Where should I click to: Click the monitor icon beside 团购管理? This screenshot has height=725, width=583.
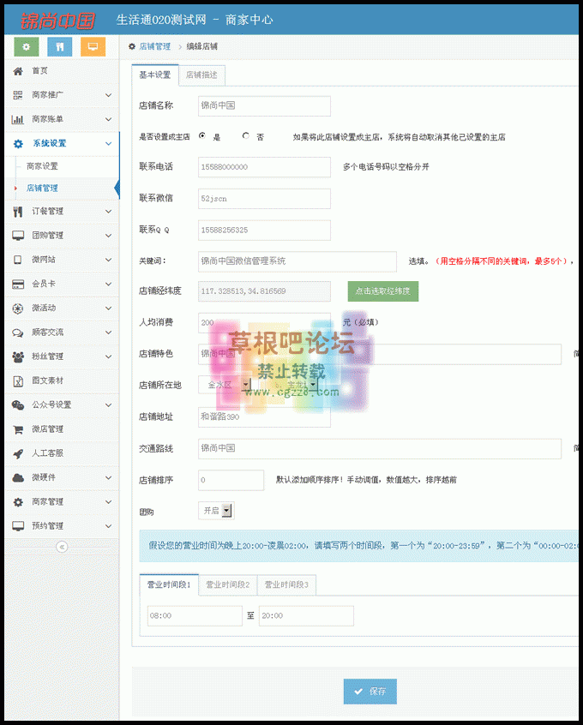pyautogui.click(x=18, y=236)
